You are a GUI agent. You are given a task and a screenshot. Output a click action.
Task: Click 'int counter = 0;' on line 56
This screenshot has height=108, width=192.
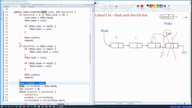(x=30, y=89)
